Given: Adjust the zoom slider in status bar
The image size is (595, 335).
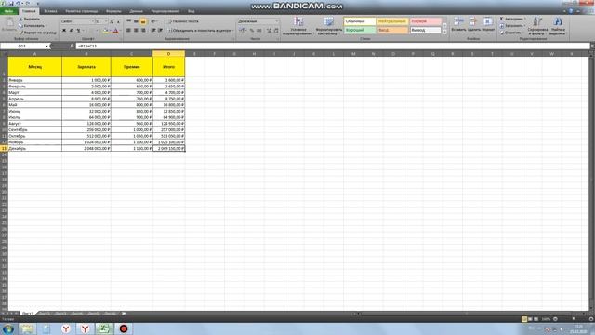Looking at the screenshot, I should (573, 319).
